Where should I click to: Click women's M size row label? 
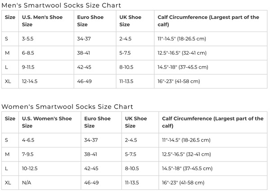pyautogui.click(x=7, y=154)
